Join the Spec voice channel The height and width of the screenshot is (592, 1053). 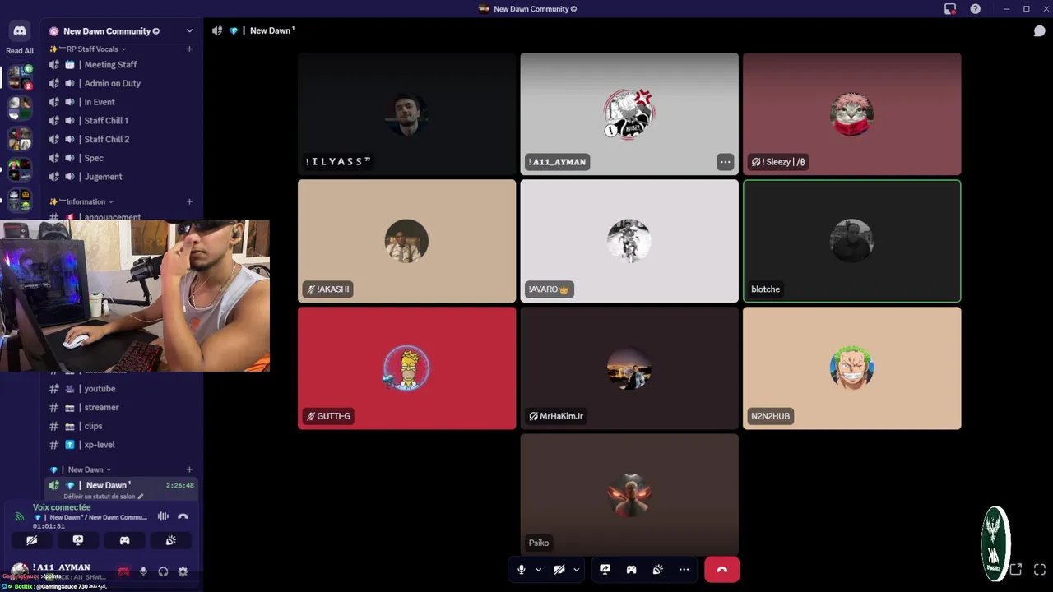point(121,158)
